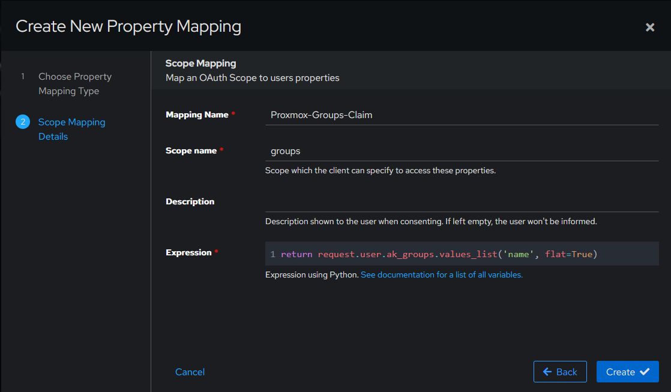Create the new property mapping
The height and width of the screenshot is (392, 671).
pyautogui.click(x=627, y=372)
